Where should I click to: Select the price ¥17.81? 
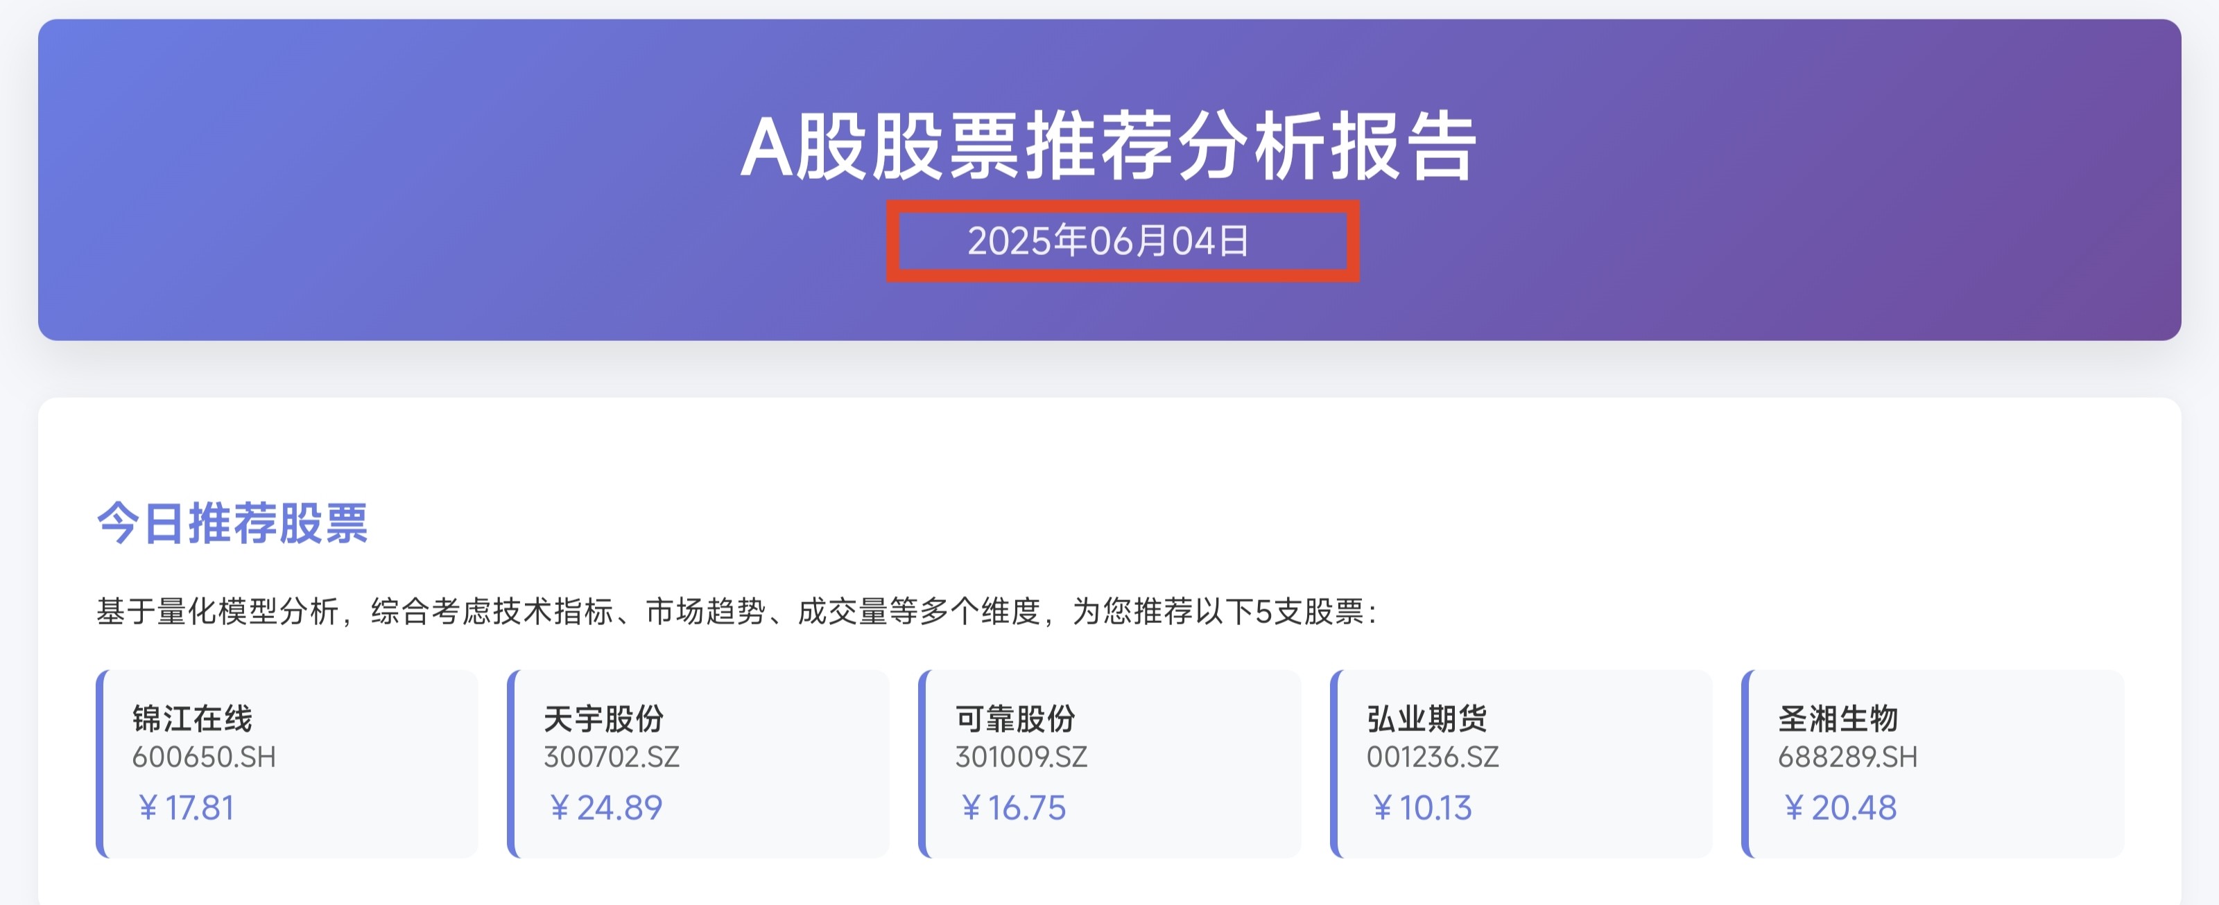point(185,808)
